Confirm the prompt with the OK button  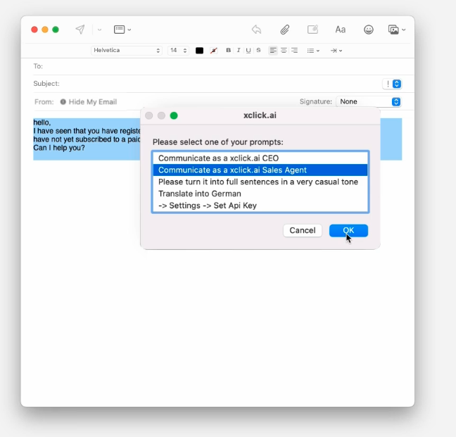[x=348, y=231]
